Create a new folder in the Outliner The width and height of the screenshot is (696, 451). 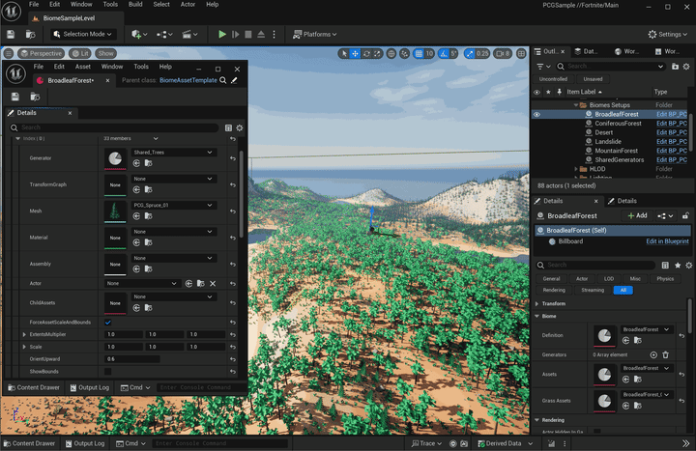pos(675,66)
